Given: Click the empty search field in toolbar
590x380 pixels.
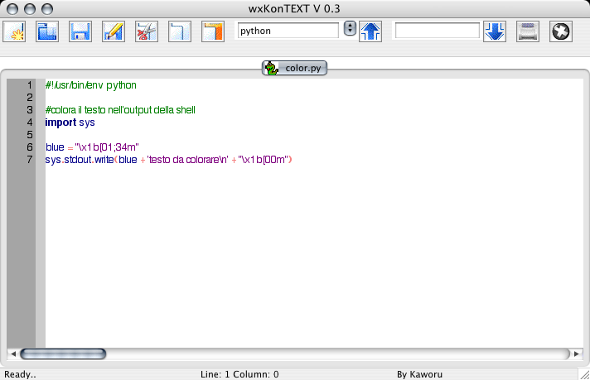Looking at the screenshot, I should 437,31.
